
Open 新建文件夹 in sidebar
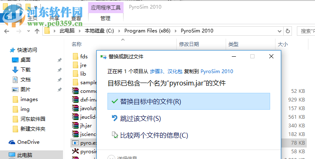33,129
